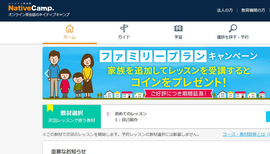Click the open book 学習 icon
This screenshot has width=270, height=154.
178,28
